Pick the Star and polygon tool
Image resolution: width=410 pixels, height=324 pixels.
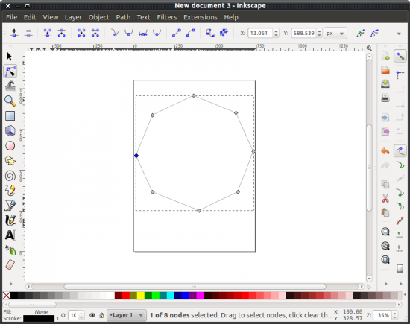pyautogui.click(x=10, y=161)
